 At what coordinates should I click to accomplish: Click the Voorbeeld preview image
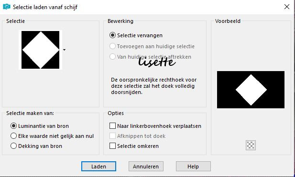(251, 90)
